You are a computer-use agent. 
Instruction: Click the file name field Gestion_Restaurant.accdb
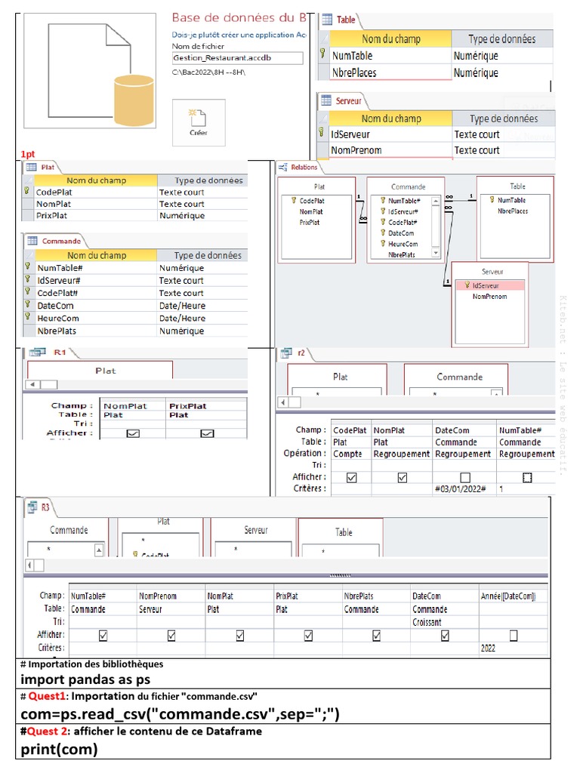(237, 58)
